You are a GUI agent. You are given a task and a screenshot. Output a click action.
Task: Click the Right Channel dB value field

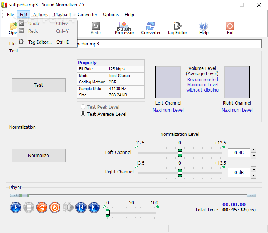pyautogui.click(x=239, y=173)
